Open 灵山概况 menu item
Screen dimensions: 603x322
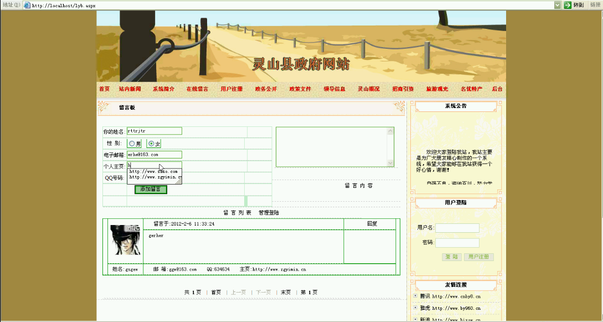click(369, 89)
